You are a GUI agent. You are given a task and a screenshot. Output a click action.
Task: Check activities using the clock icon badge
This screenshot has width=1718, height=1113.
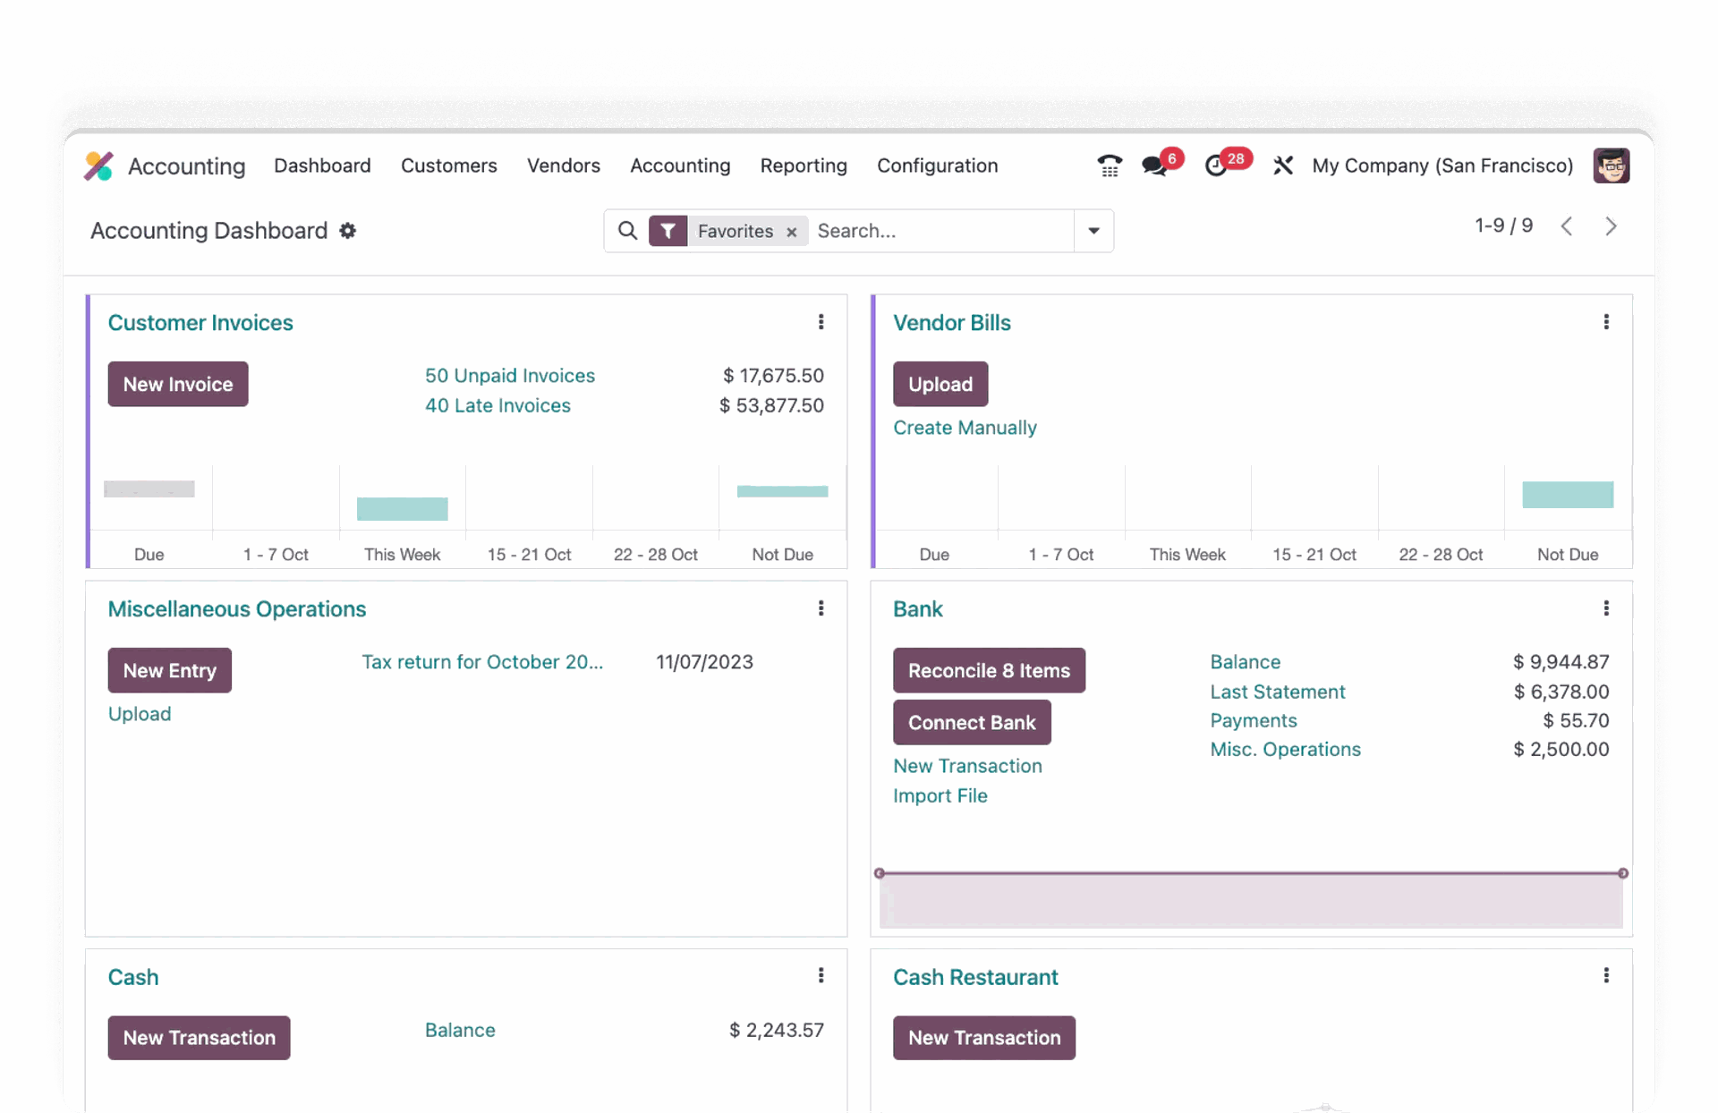point(1217,166)
